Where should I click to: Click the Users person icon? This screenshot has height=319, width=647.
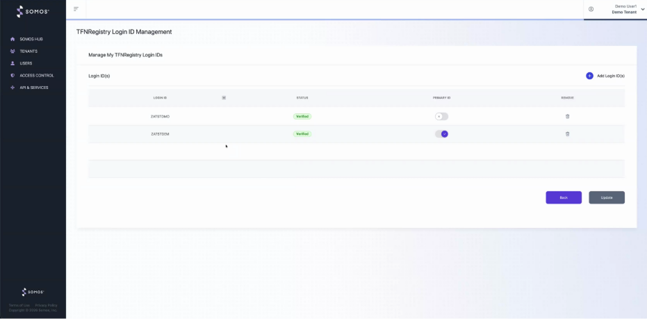pyautogui.click(x=13, y=63)
